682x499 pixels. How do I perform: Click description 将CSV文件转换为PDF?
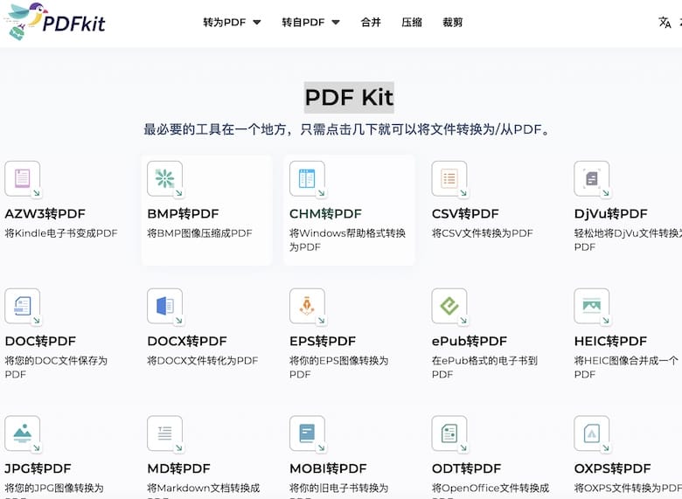click(x=483, y=233)
